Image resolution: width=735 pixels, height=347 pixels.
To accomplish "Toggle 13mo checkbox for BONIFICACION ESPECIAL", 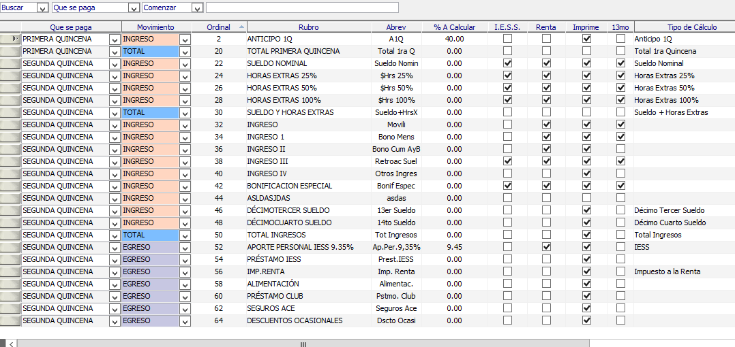I will coord(620,186).
